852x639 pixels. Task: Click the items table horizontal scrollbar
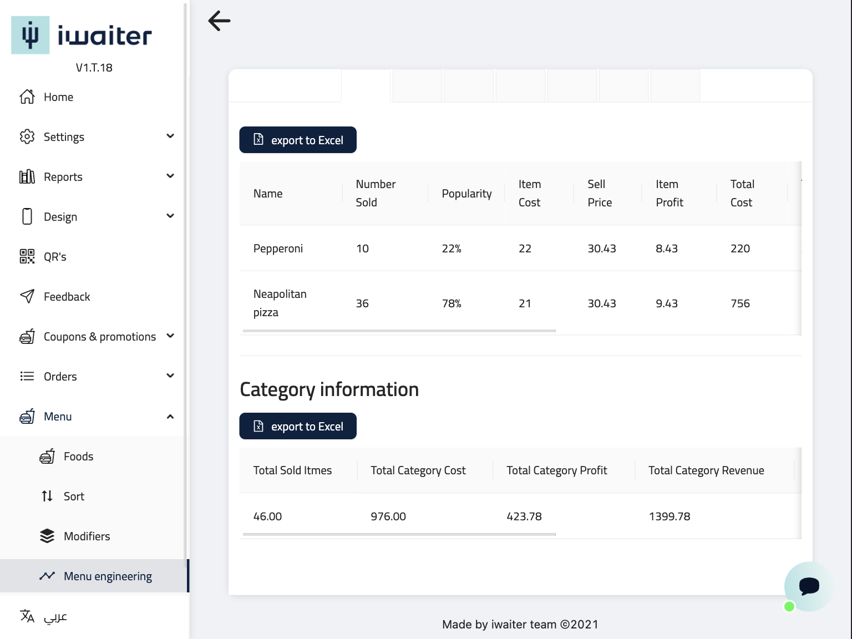click(399, 331)
